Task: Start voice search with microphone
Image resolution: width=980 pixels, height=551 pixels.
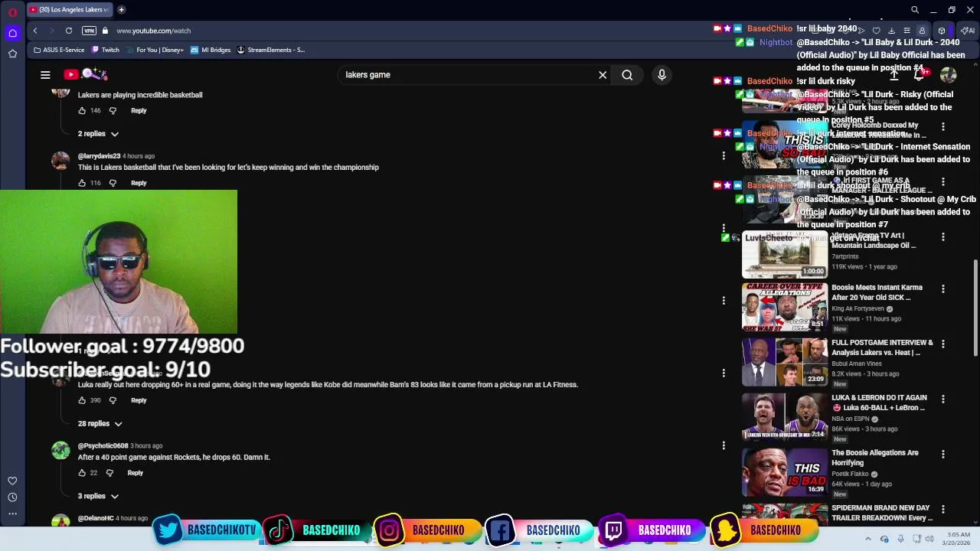Action: pos(661,74)
